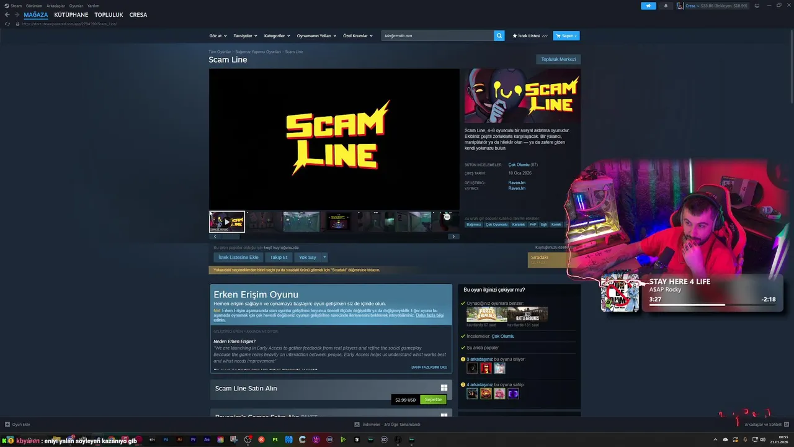Open Arkadaşlar ve Sohbet panel
Screen dimensions: 794x447
tap(766, 425)
